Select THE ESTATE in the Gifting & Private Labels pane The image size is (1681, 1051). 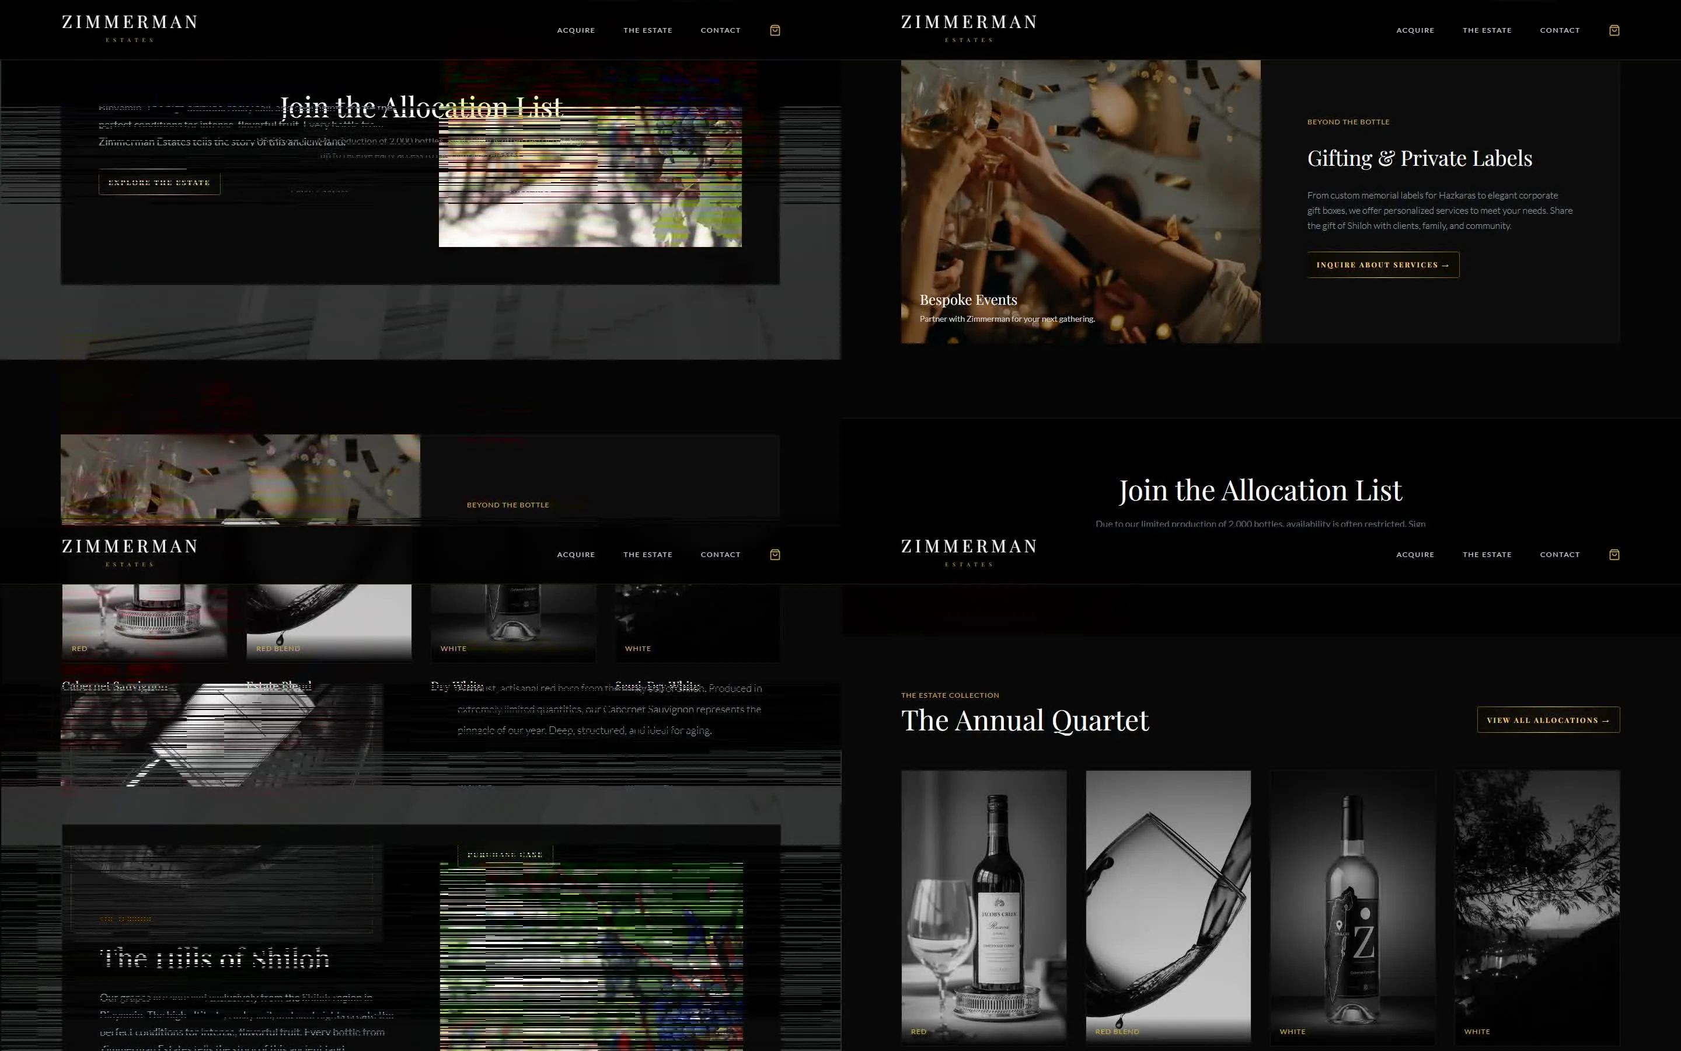click(x=1487, y=30)
